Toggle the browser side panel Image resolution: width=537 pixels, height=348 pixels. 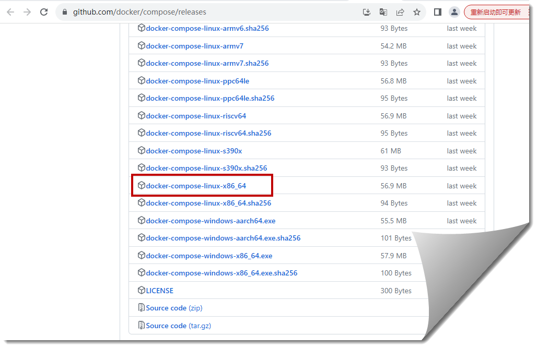click(438, 13)
